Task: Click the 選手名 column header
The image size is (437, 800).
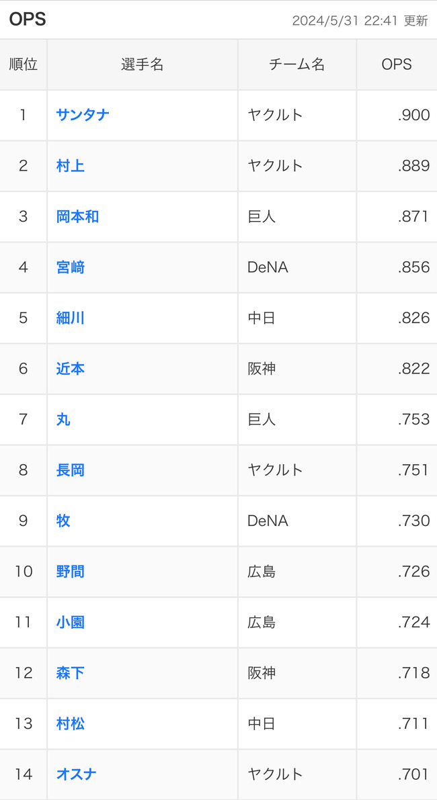Action: [141, 64]
